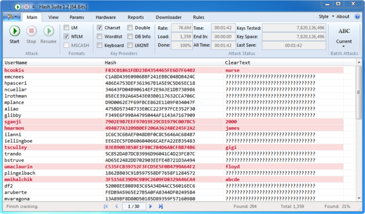The image size is (365, 214).
Task: Click the red Stop attack icon
Action: point(31,31)
